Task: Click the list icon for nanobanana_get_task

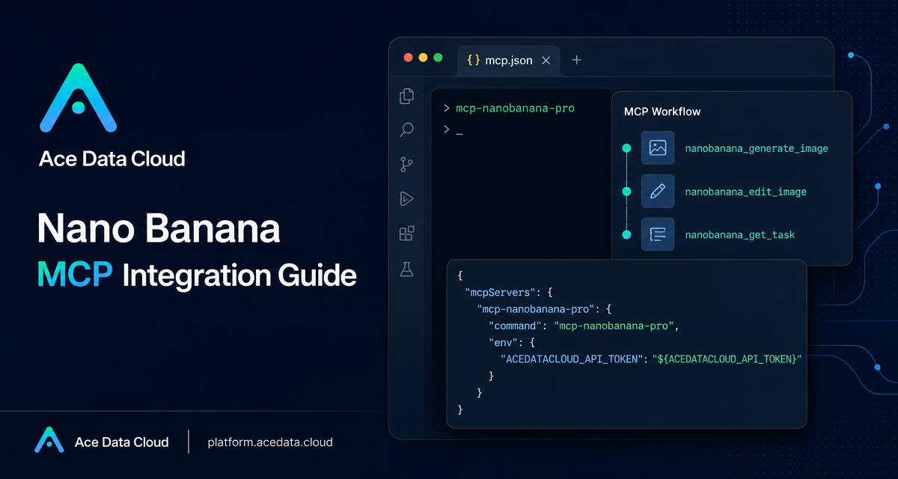Action: pos(658,234)
